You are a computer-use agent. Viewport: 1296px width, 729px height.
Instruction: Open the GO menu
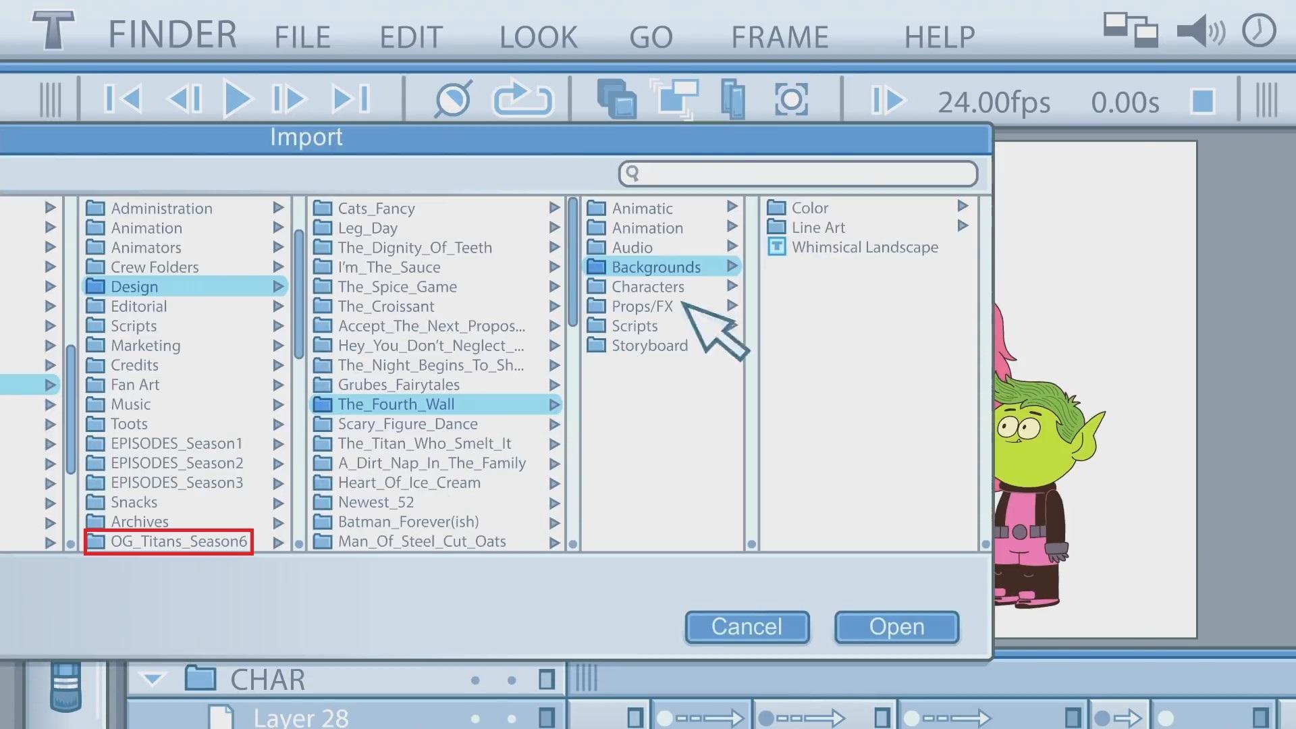click(651, 36)
